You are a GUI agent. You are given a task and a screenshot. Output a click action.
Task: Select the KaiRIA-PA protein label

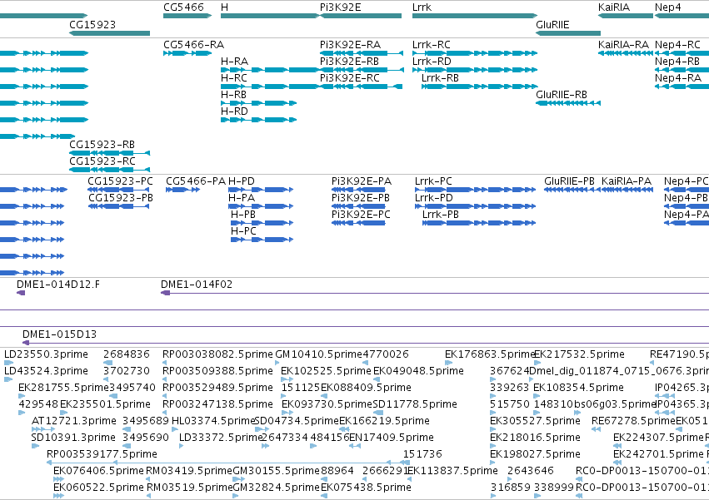coord(627,181)
